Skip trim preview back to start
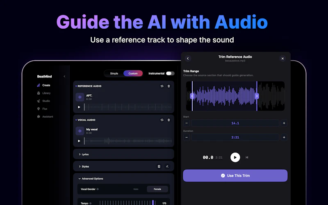 (x=247, y=157)
